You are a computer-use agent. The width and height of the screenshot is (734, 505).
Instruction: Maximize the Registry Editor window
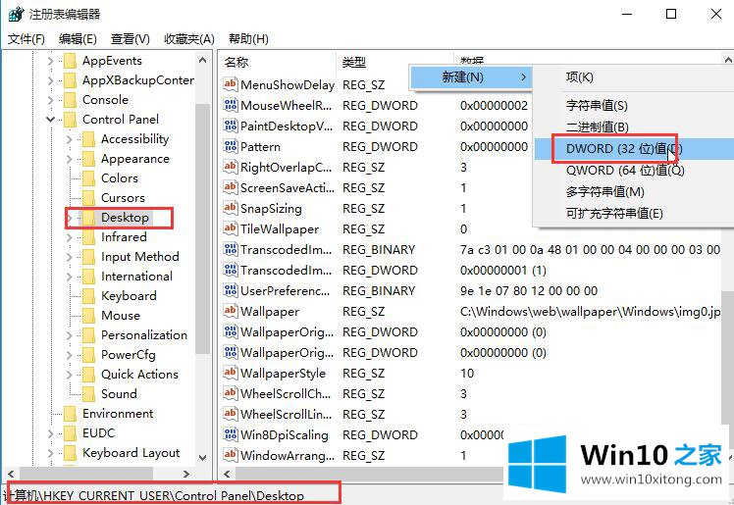[671, 14]
